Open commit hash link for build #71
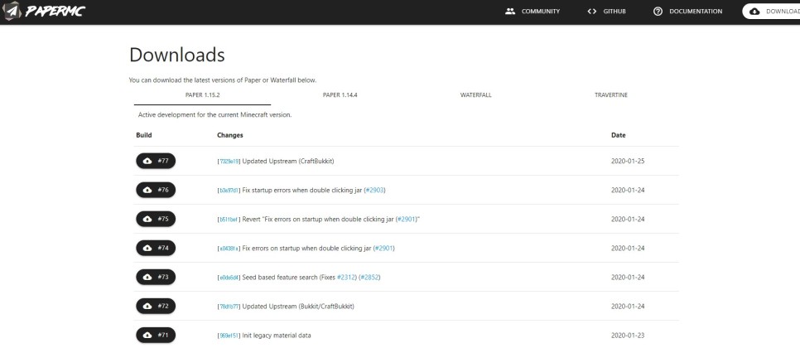 pos(229,336)
